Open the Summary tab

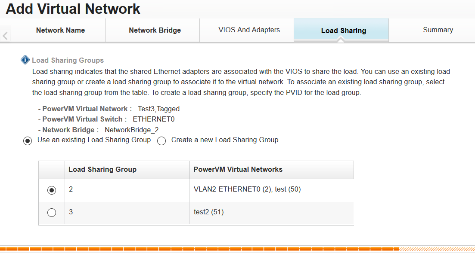438,30
